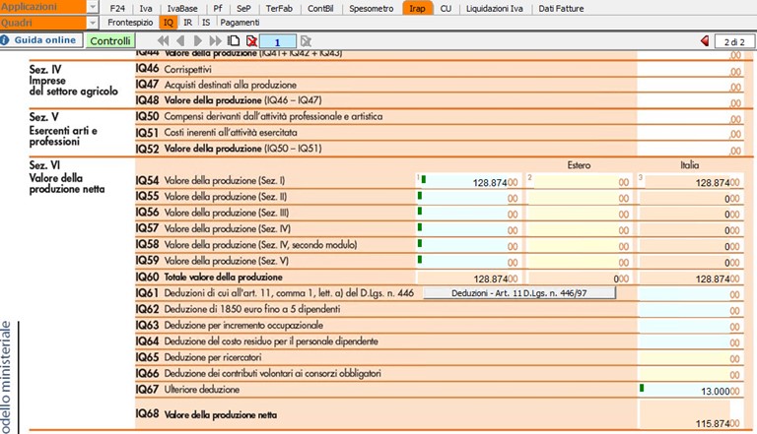The image size is (757, 434).
Task: Click IQ50 Compensi attività professionale field
Action: [691, 117]
